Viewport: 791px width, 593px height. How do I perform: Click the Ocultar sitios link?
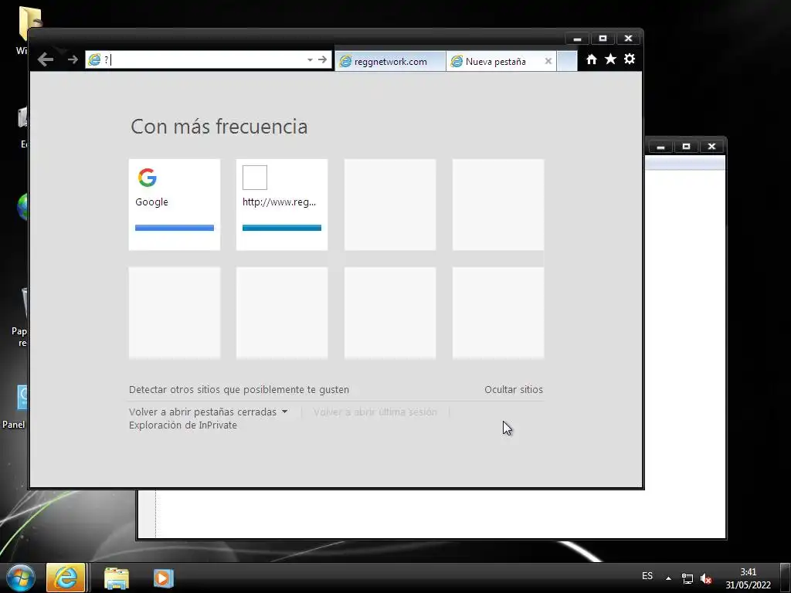point(514,389)
